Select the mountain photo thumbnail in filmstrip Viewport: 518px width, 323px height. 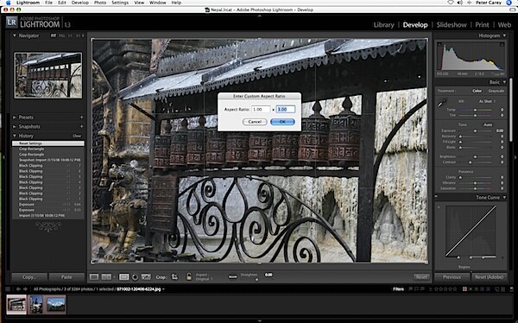pyautogui.click(x=56, y=304)
